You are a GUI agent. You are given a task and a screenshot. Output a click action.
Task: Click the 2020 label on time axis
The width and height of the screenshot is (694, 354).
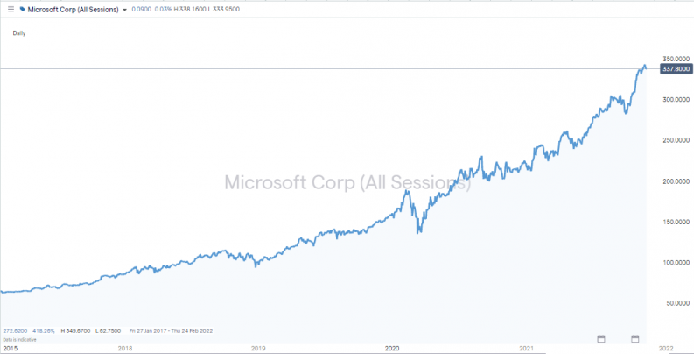(393, 349)
